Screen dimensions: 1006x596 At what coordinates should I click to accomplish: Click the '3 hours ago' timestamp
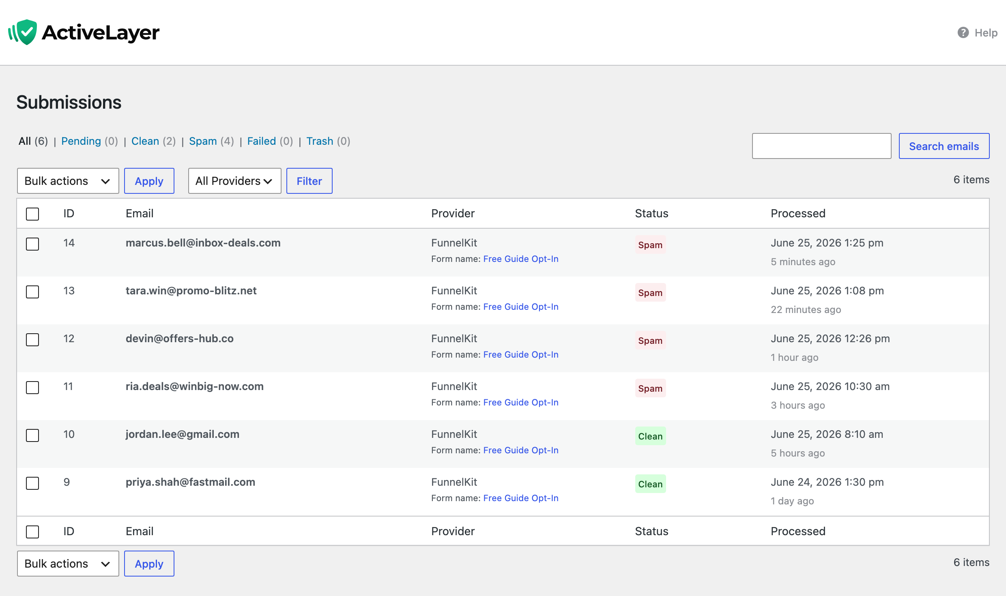(x=797, y=405)
